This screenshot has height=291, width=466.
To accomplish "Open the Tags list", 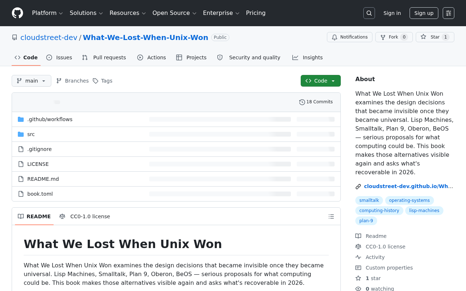I will pos(102,81).
